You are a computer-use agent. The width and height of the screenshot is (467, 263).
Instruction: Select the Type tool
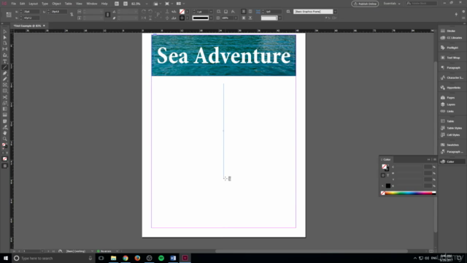tap(5, 61)
